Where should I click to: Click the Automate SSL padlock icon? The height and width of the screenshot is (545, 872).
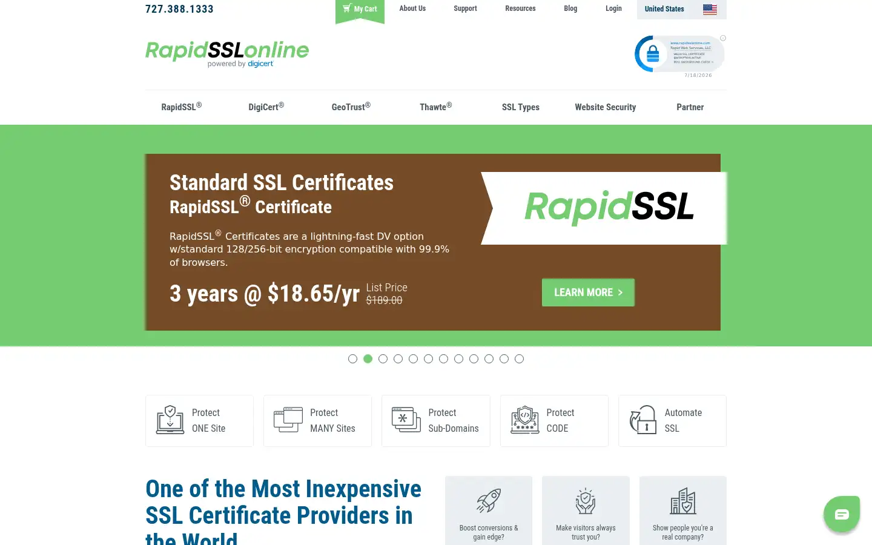[x=643, y=420]
